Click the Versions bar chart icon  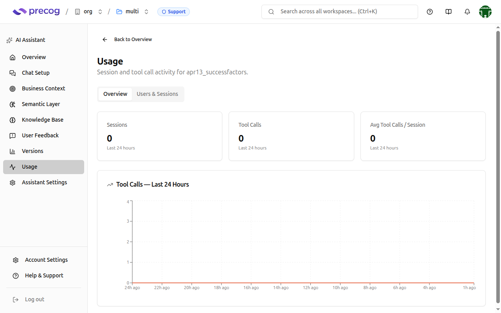click(13, 151)
